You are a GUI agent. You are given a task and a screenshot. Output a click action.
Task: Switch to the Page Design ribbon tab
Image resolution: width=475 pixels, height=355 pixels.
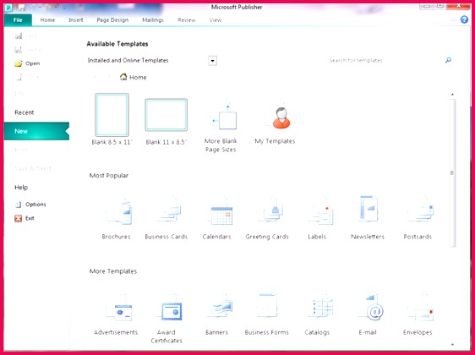pos(112,20)
